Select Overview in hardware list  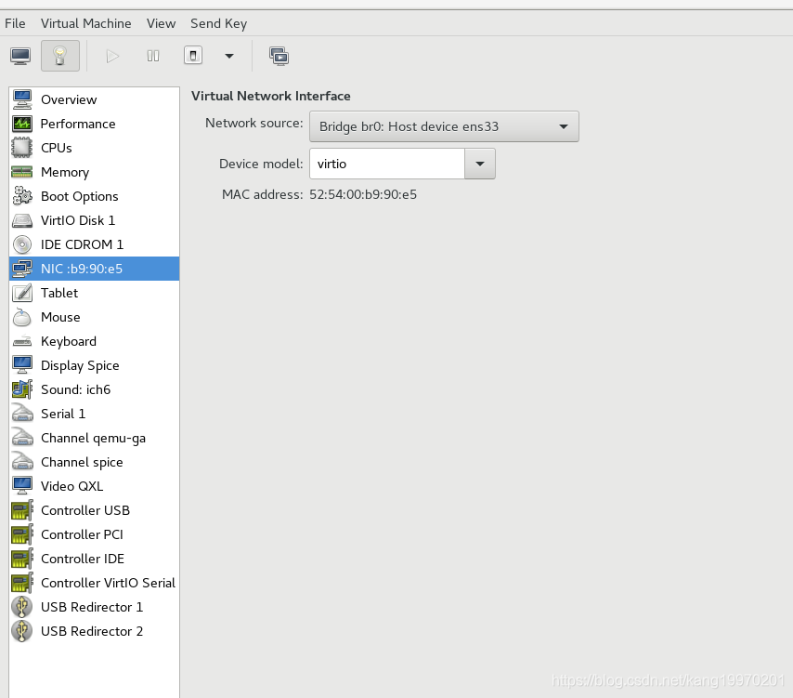(95, 99)
